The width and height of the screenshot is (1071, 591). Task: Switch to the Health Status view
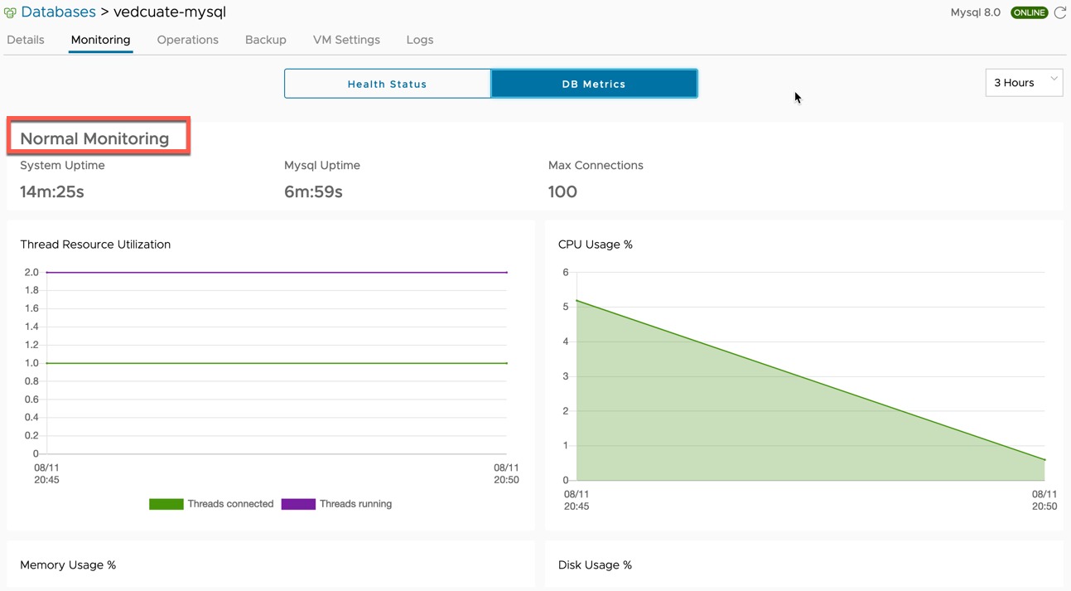(387, 84)
